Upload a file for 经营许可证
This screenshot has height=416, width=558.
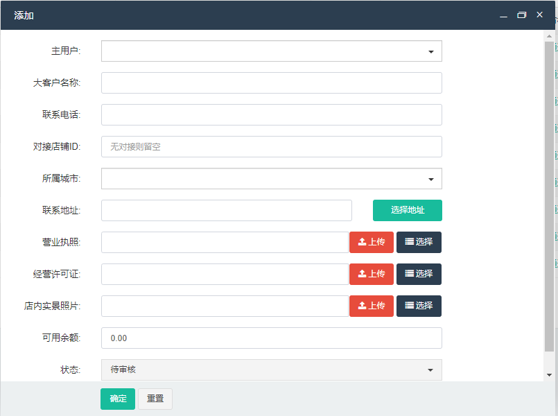(x=372, y=274)
